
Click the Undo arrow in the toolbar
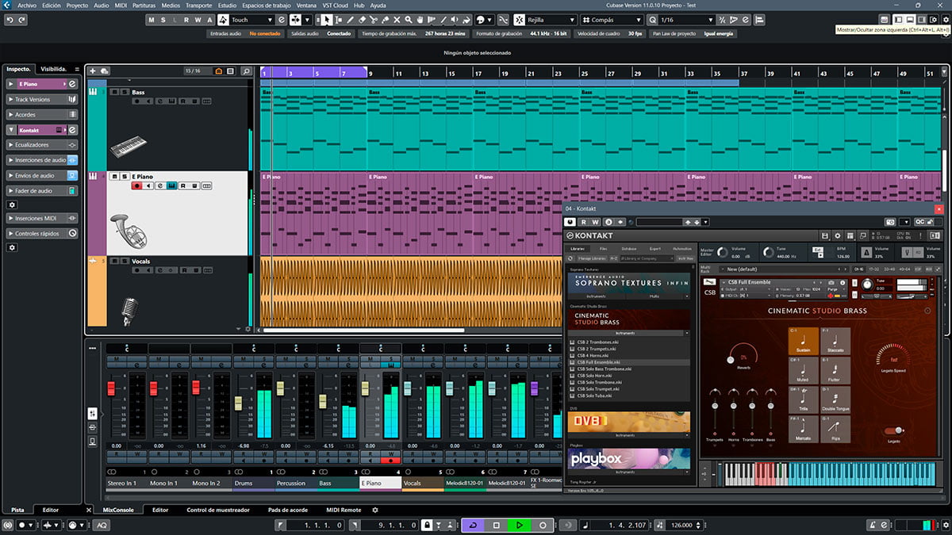click(x=8, y=19)
